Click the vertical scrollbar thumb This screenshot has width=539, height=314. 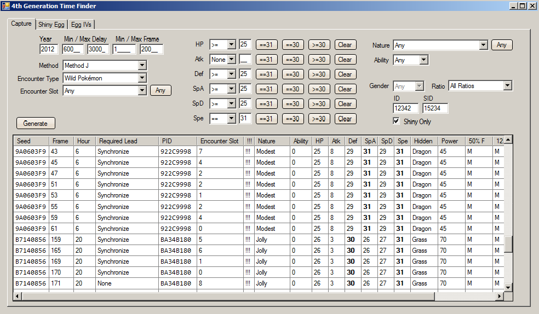tap(508, 244)
